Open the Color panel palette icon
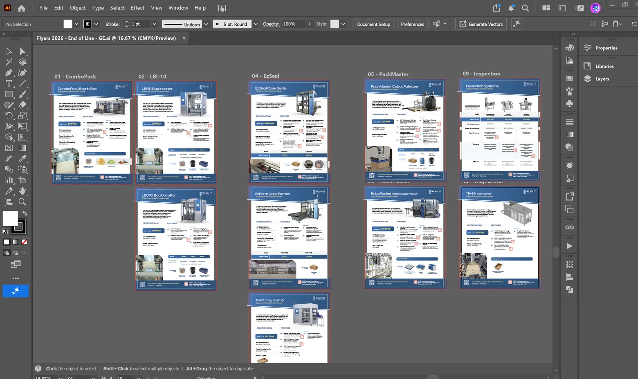The height and width of the screenshot is (379, 638). click(569, 48)
